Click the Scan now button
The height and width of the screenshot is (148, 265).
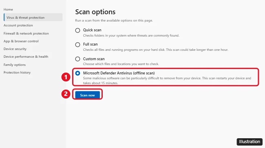tap(88, 95)
